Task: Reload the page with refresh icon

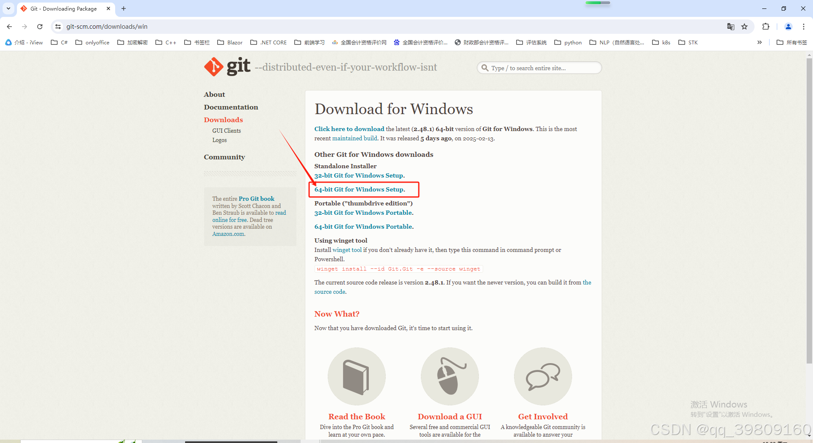Action: point(40,27)
